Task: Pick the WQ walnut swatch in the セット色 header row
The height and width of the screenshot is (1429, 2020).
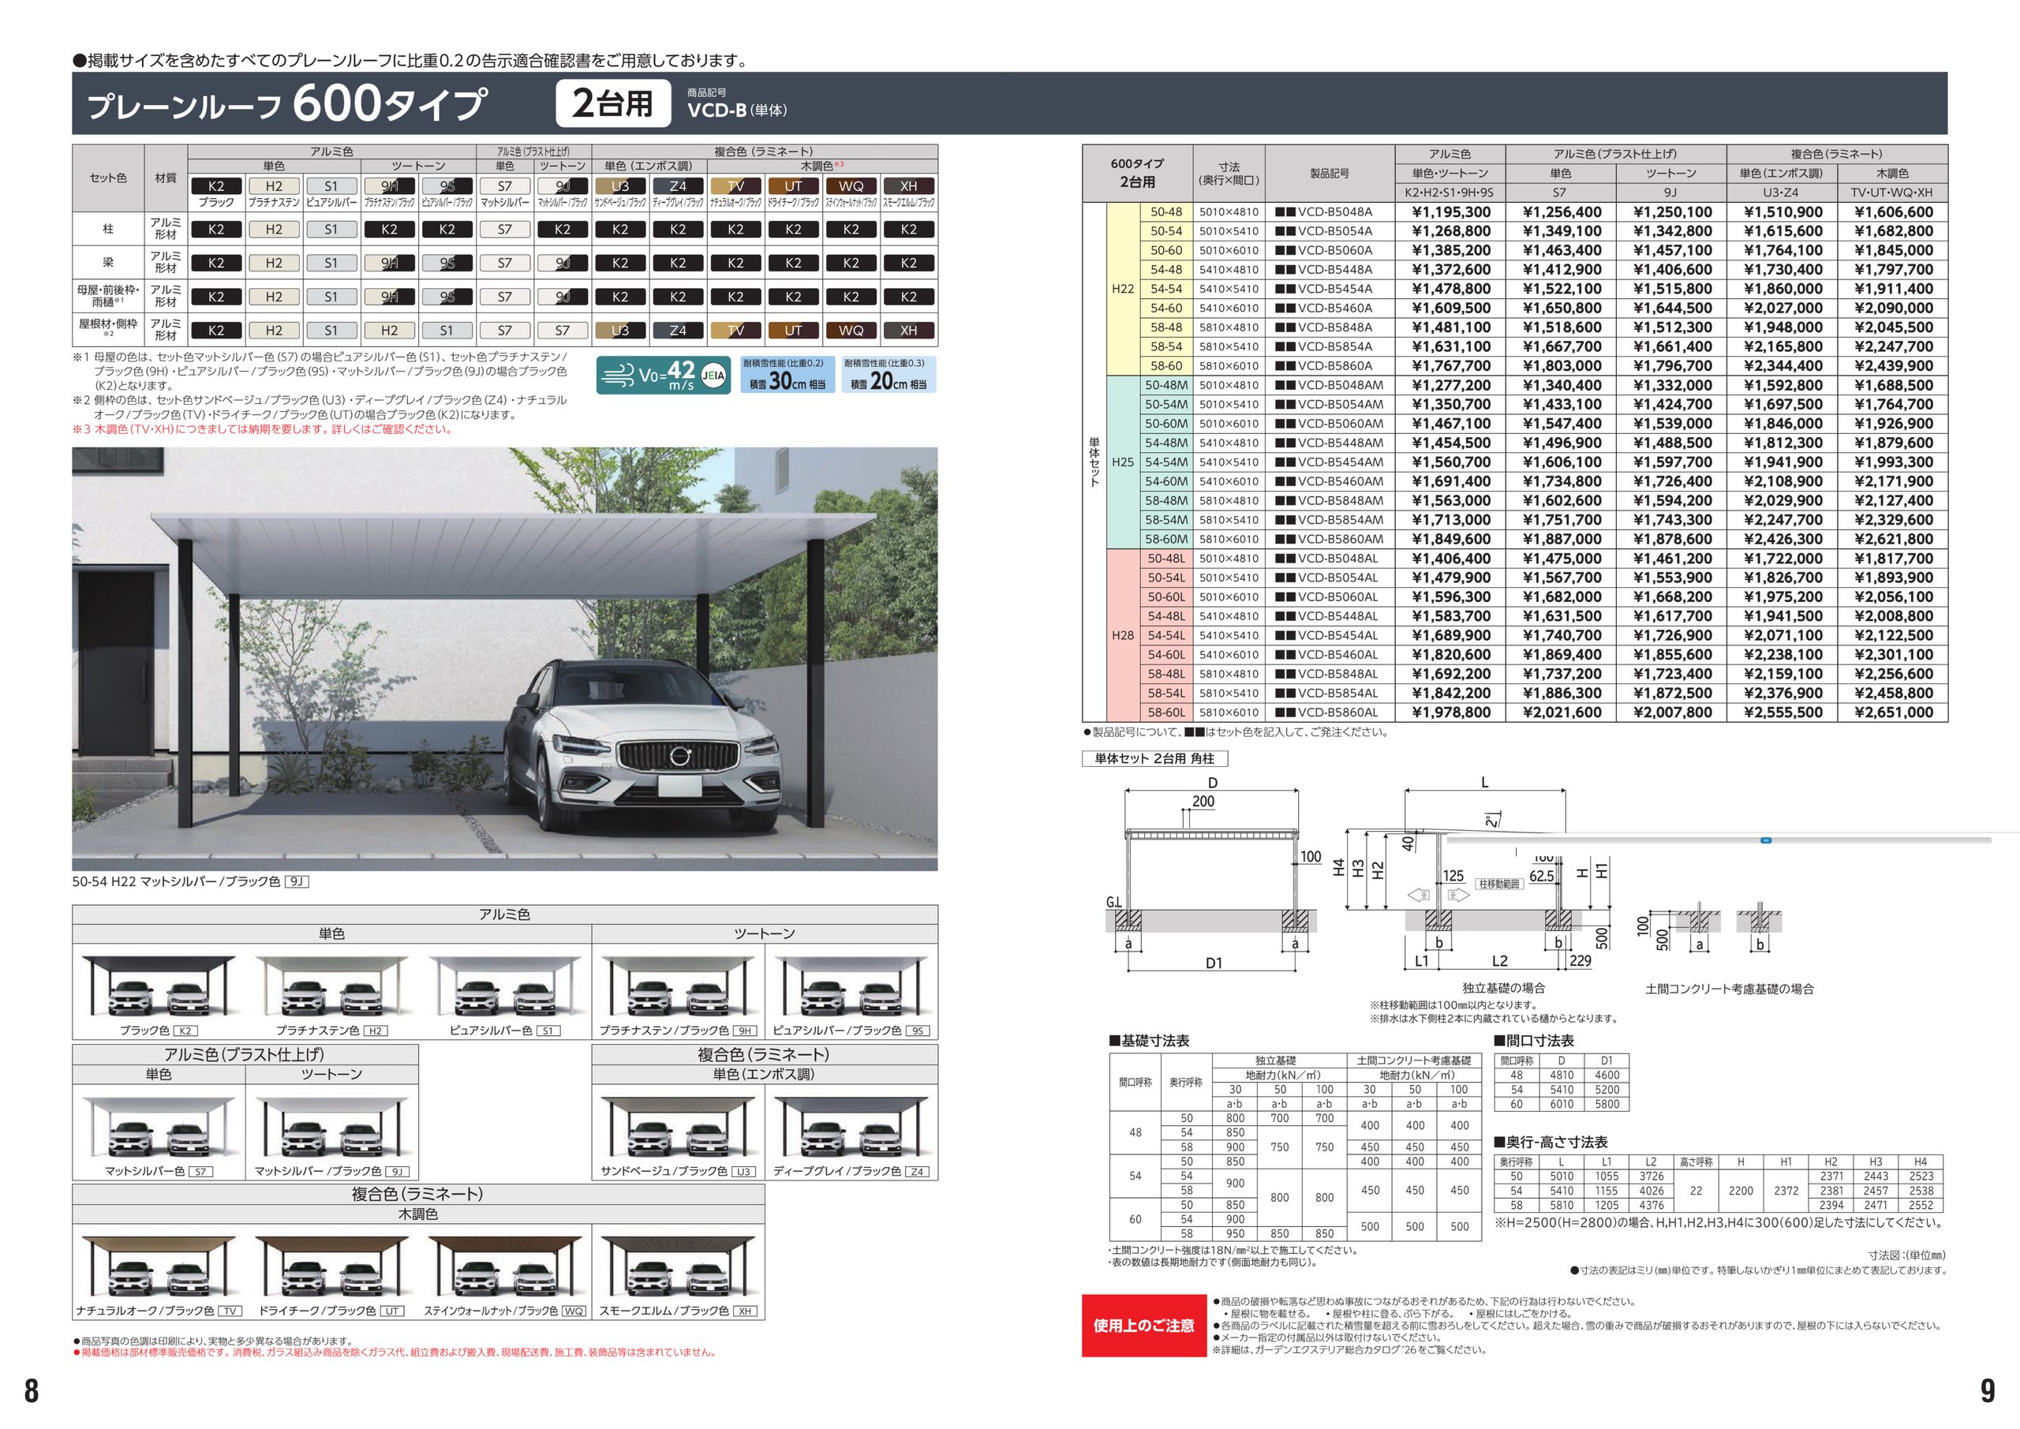Action: coord(851,185)
